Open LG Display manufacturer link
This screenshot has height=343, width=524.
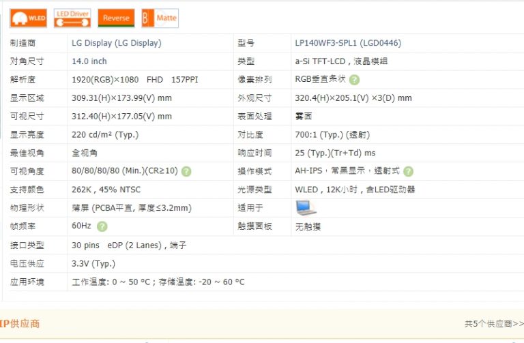tap(116, 43)
